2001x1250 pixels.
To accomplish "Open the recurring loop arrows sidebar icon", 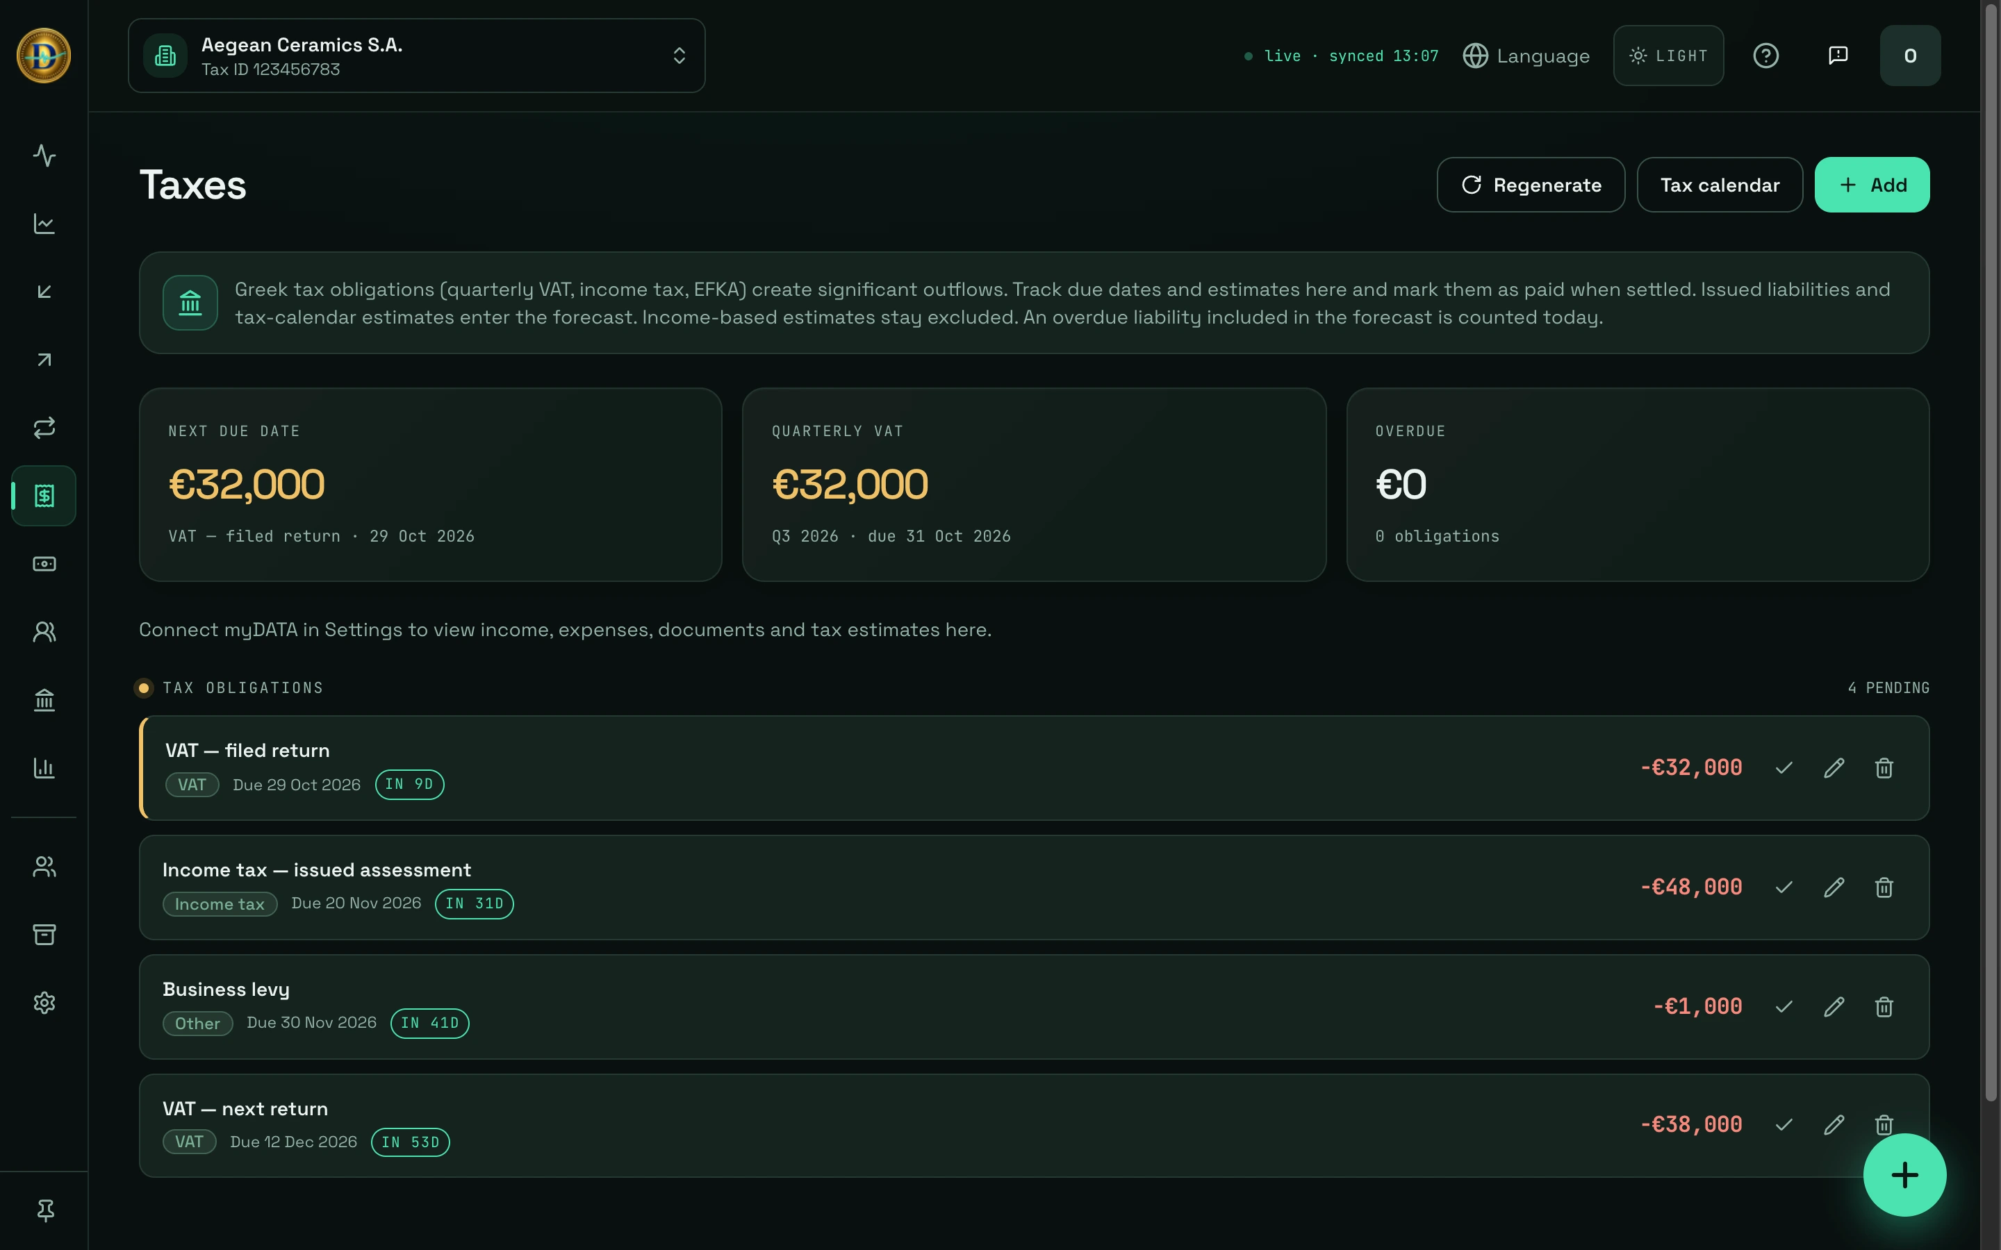I will point(44,427).
